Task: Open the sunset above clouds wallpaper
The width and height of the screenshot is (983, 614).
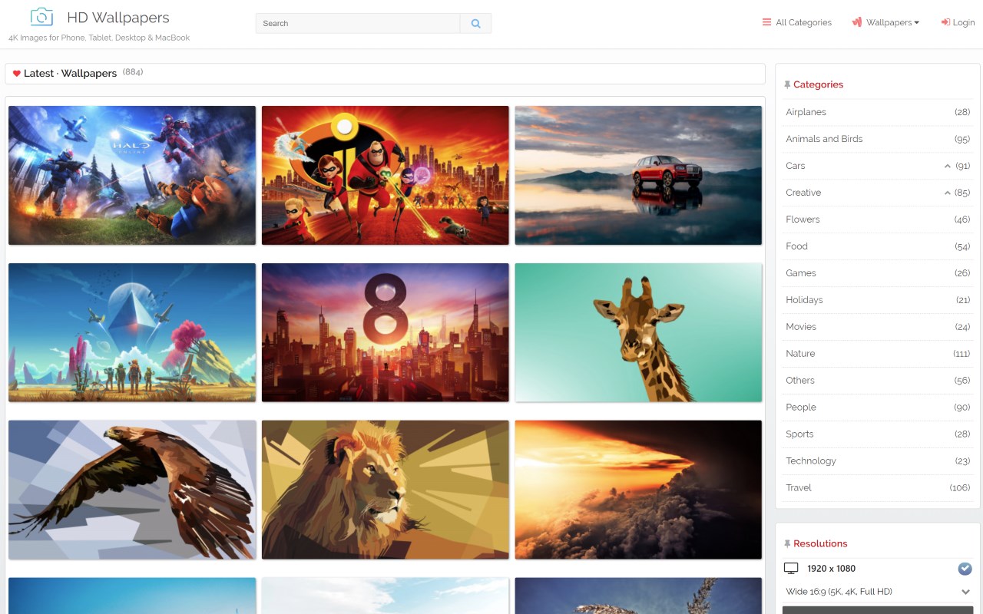Action: [x=638, y=490]
